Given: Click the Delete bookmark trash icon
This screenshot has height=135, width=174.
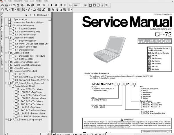Looking at the screenshot, I should 30,15.
